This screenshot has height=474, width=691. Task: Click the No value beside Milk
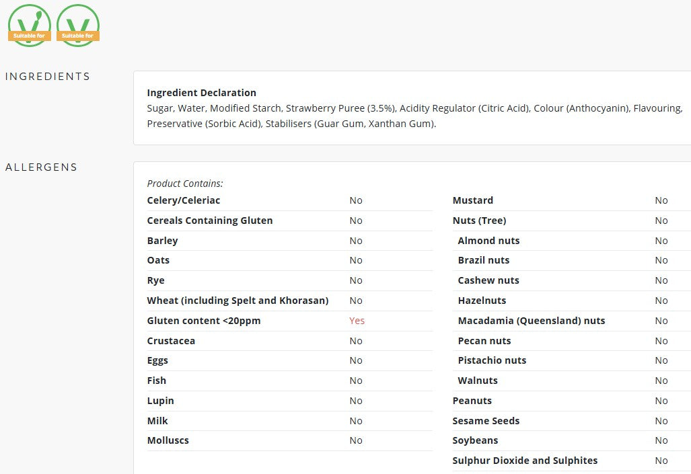(x=356, y=421)
